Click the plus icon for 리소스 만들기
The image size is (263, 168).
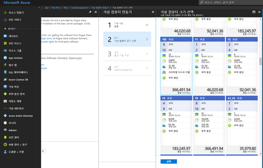(5, 12)
